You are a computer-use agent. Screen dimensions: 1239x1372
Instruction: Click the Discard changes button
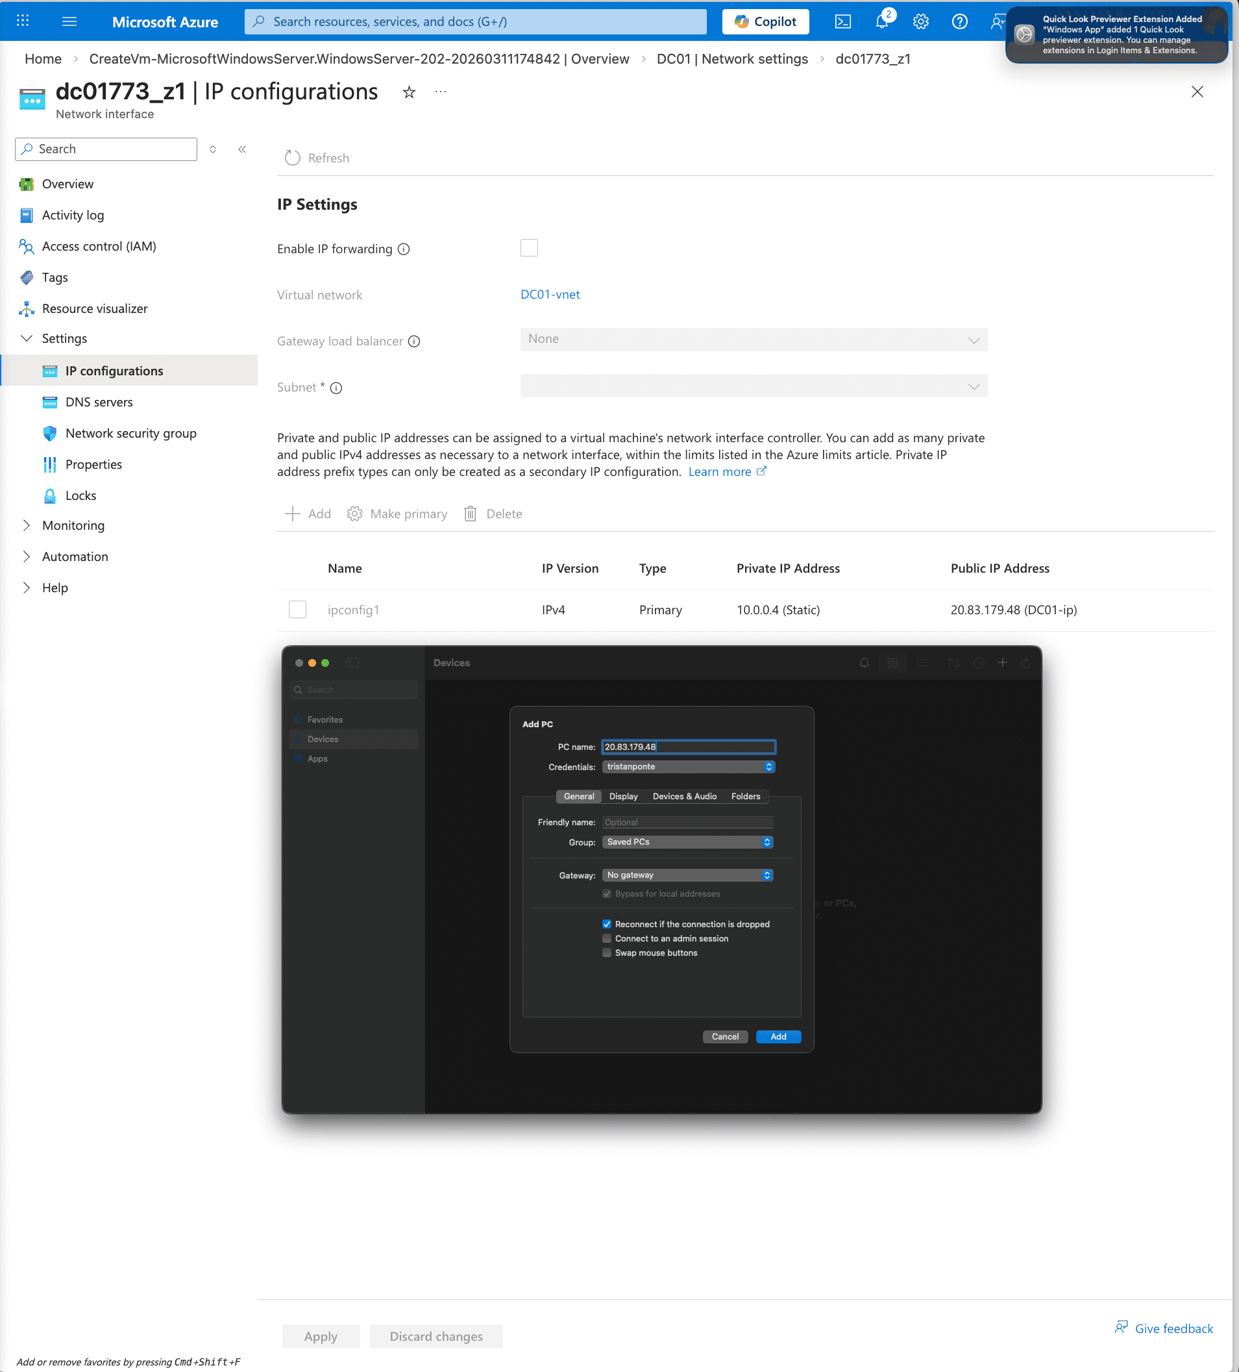pyautogui.click(x=436, y=1336)
